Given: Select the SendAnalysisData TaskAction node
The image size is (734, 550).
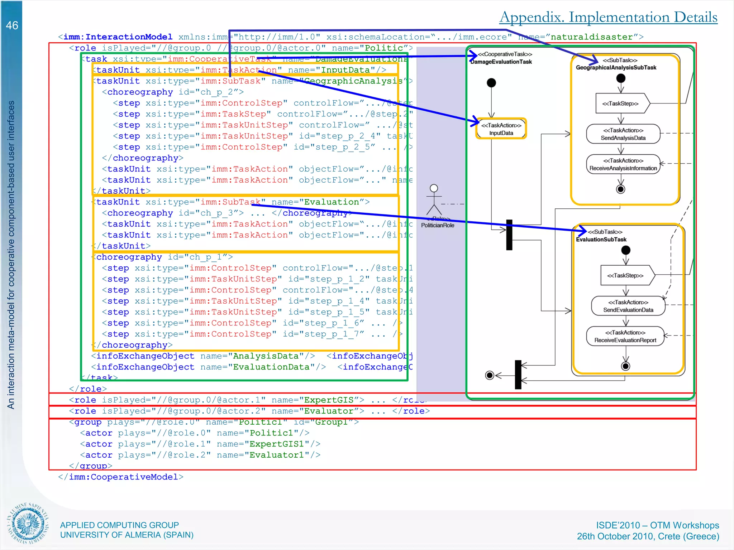Looking at the screenshot, I should [x=623, y=134].
